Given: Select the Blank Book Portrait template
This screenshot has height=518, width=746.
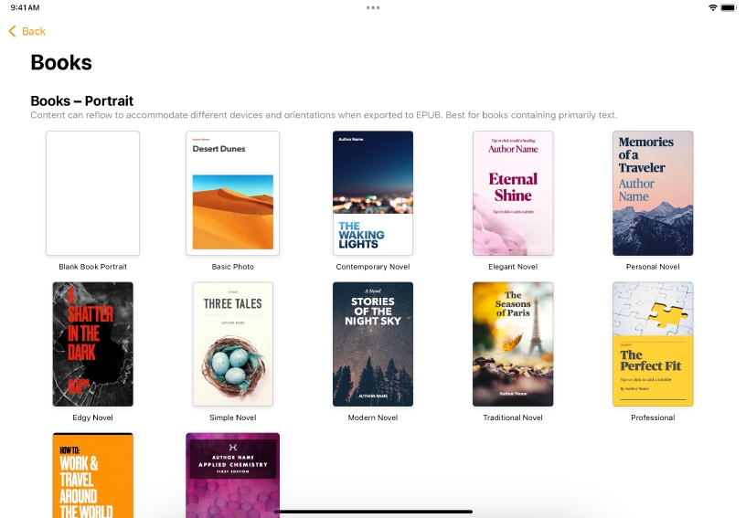Looking at the screenshot, I should point(92,193).
